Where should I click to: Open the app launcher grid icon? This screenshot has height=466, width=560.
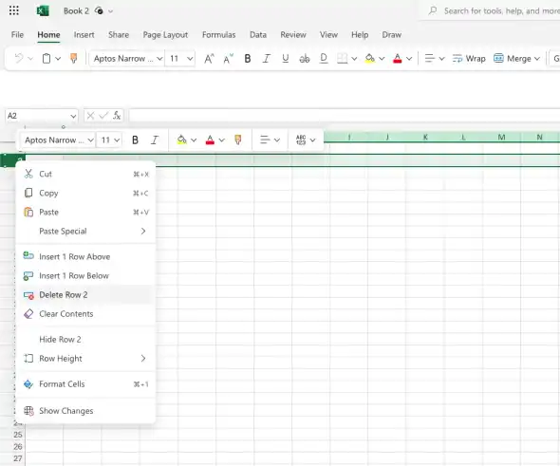(14, 10)
